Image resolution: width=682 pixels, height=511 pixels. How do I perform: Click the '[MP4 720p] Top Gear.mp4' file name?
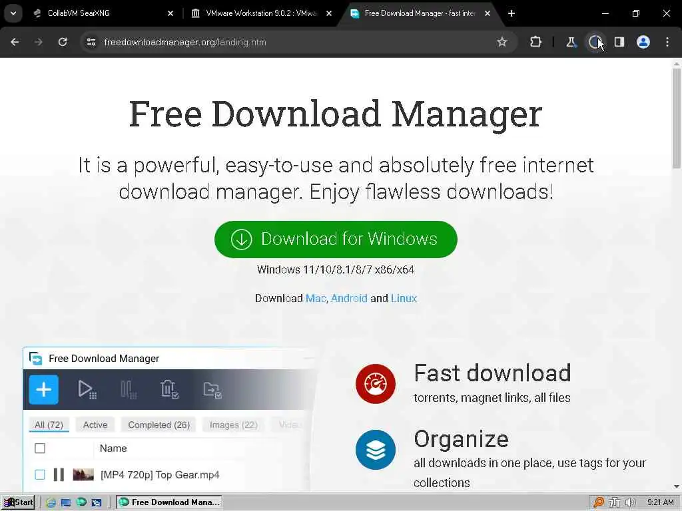point(160,475)
